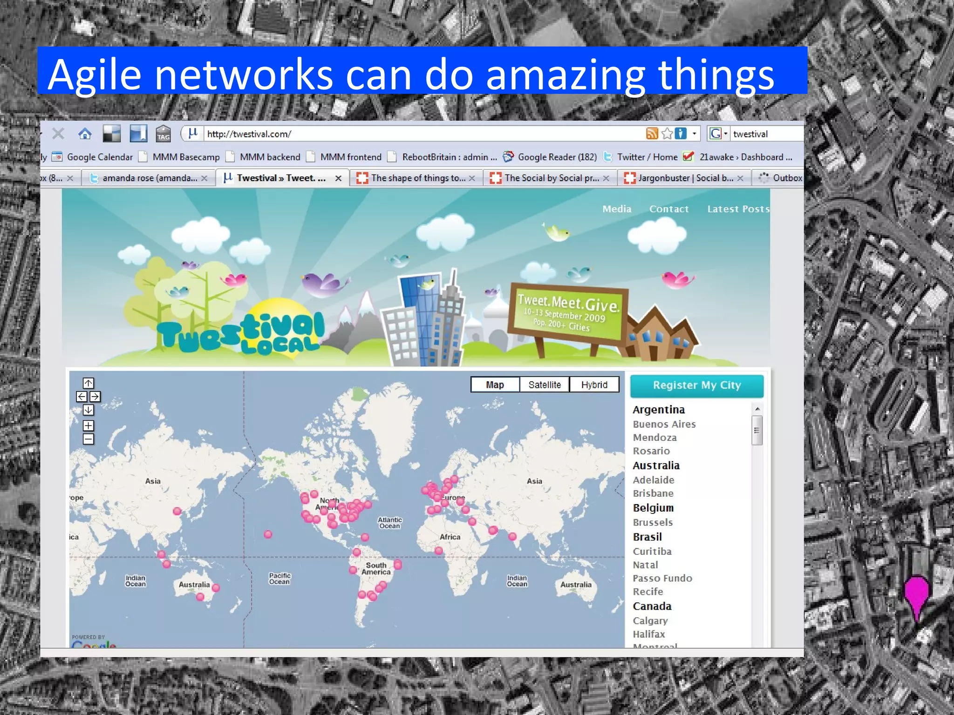
Task: Select Curitiba in city list
Action: tap(652, 552)
